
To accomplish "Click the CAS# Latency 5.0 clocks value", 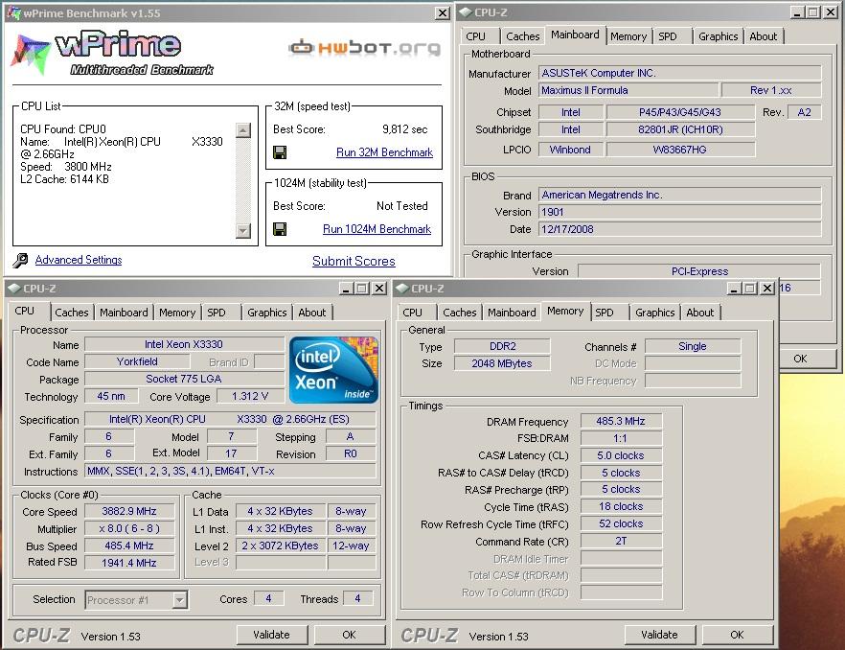I will (621, 455).
